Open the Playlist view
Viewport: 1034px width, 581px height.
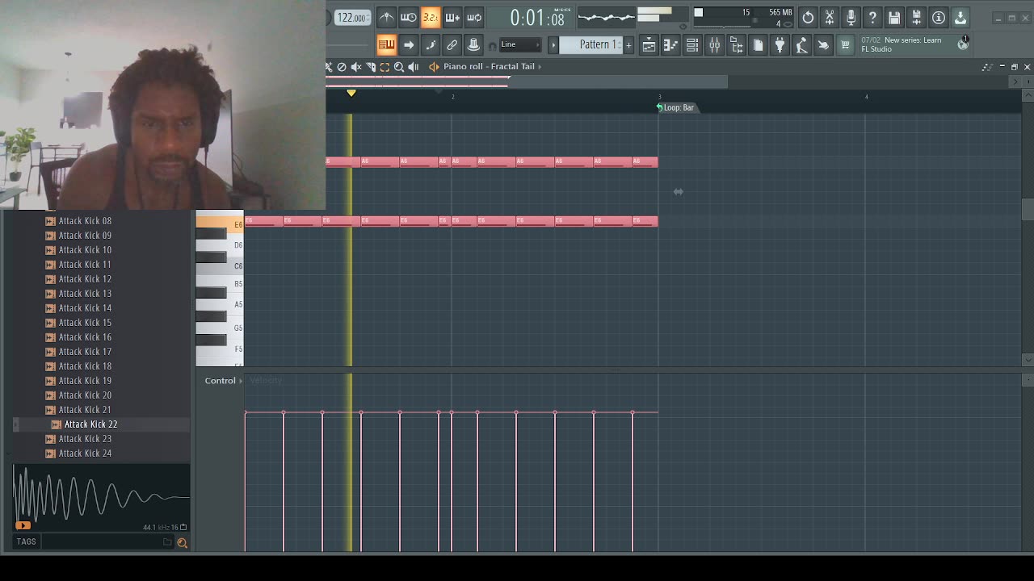(649, 45)
